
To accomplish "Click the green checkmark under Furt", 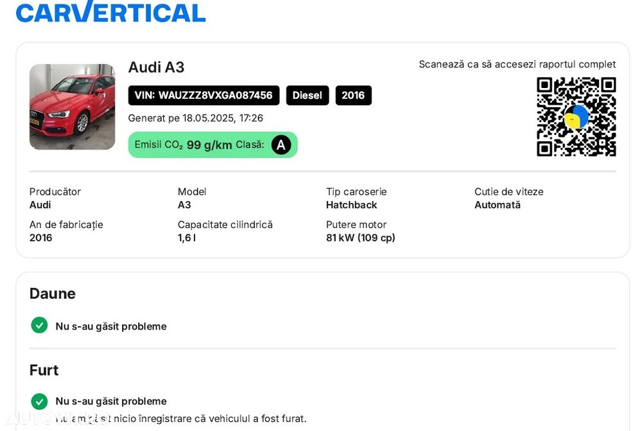I will click(39, 401).
